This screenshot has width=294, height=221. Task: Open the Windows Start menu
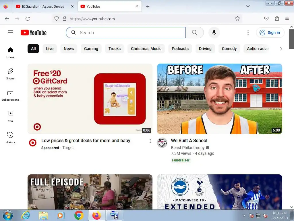coord(7,215)
